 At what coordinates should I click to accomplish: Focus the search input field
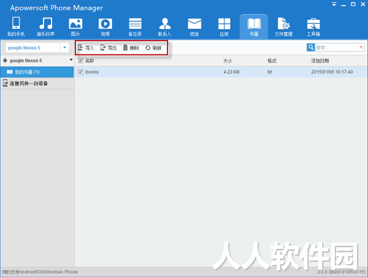tap(336, 48)
